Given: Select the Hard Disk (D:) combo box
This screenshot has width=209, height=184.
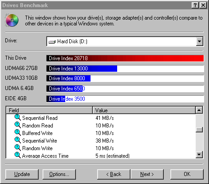Looking at the screenshot, I should 125,41.
